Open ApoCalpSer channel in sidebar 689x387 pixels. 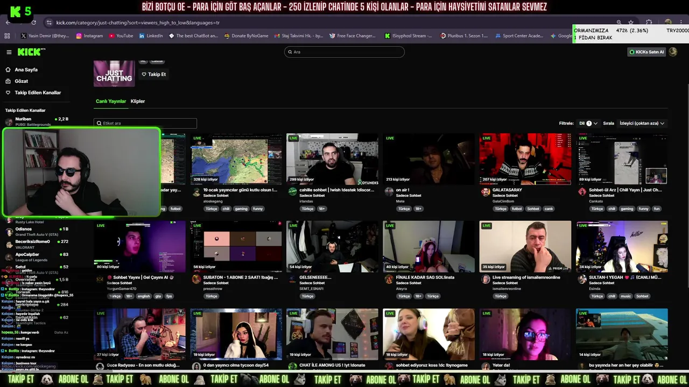click(x=38, y=257)
